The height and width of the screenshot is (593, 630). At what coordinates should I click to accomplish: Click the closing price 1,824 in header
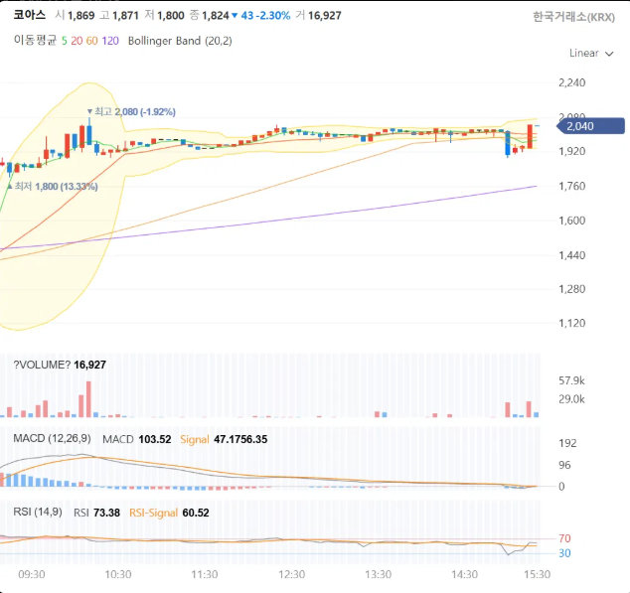216,16
